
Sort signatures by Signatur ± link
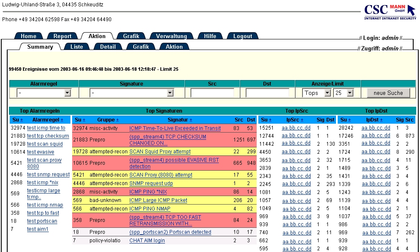[x=191, y=120]
